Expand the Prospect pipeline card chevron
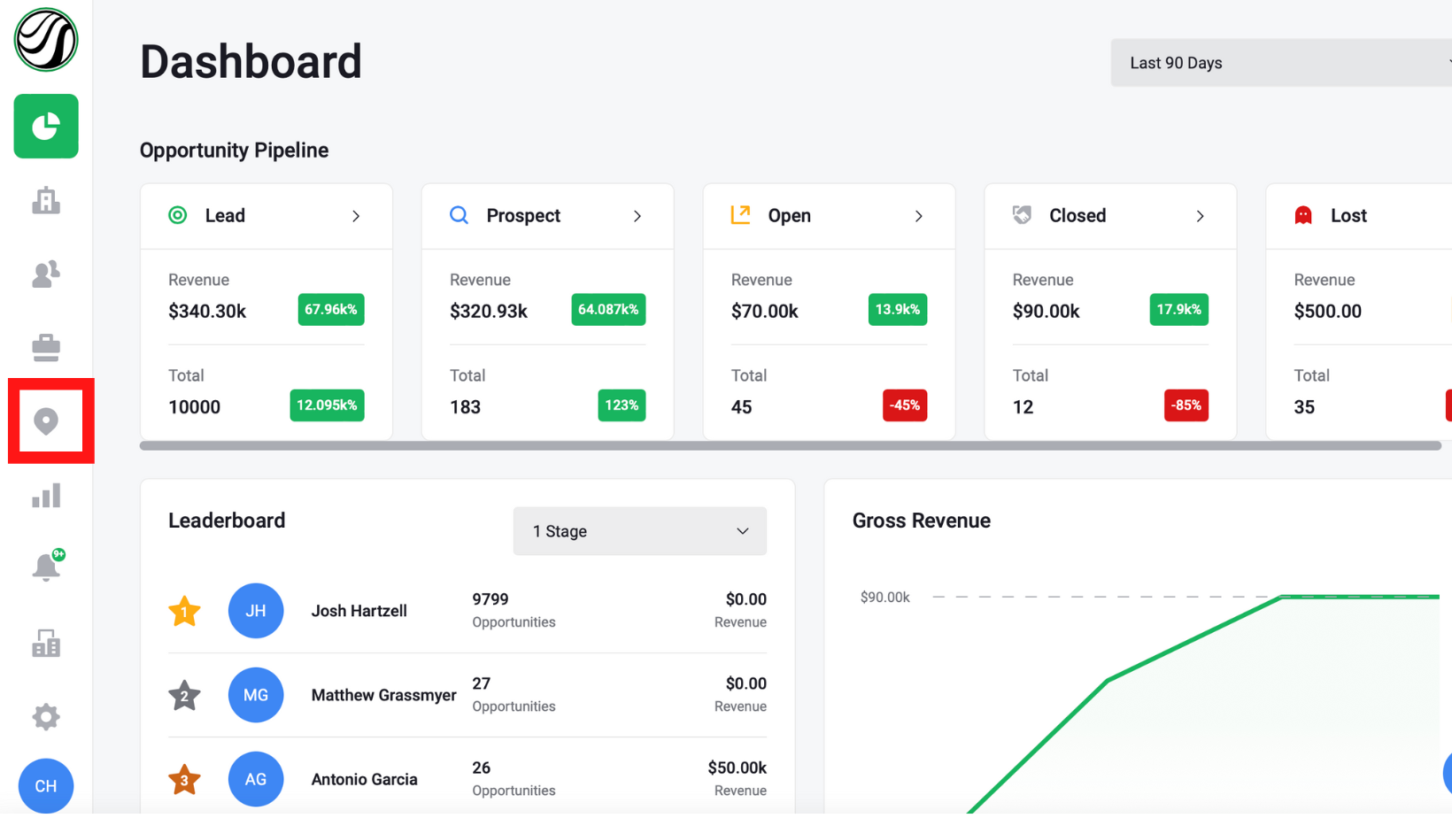Screen dimensions: 1452x818 (x=637, y=216)
